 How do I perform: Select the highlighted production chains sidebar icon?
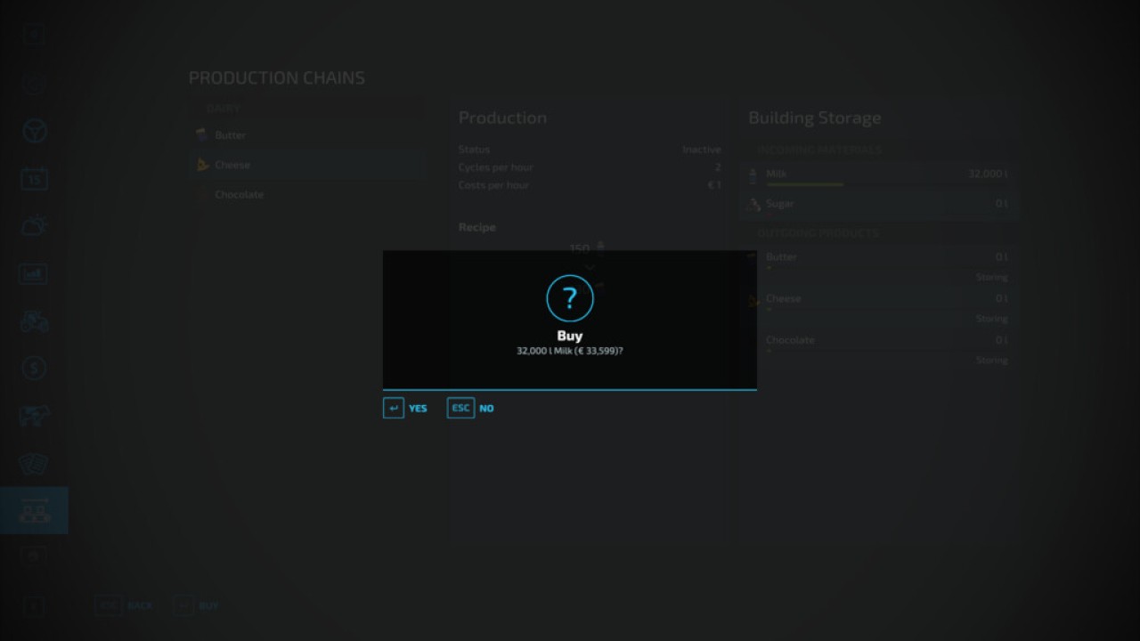34,510
